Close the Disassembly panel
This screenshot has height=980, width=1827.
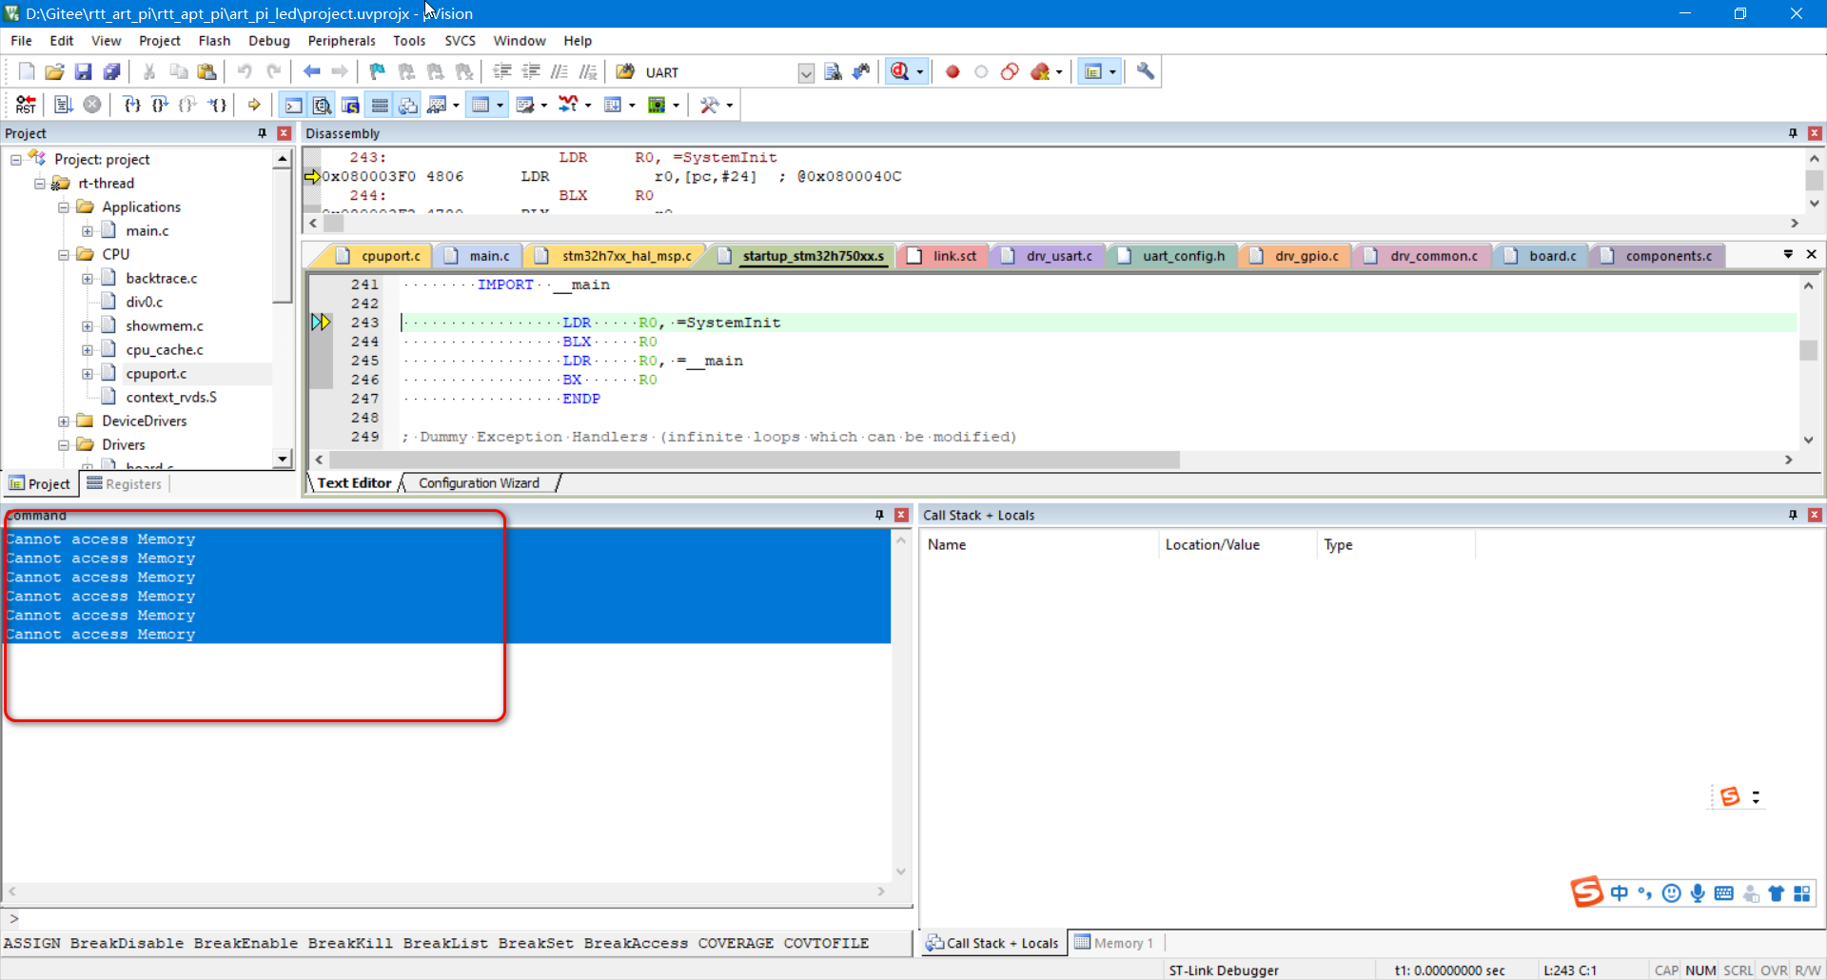pos(1815,133)
